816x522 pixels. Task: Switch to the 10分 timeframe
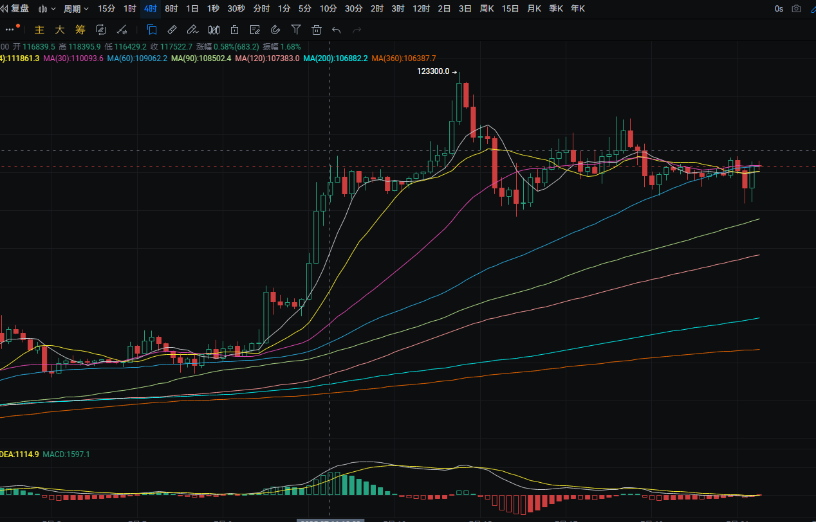click(x=328, y=9)
